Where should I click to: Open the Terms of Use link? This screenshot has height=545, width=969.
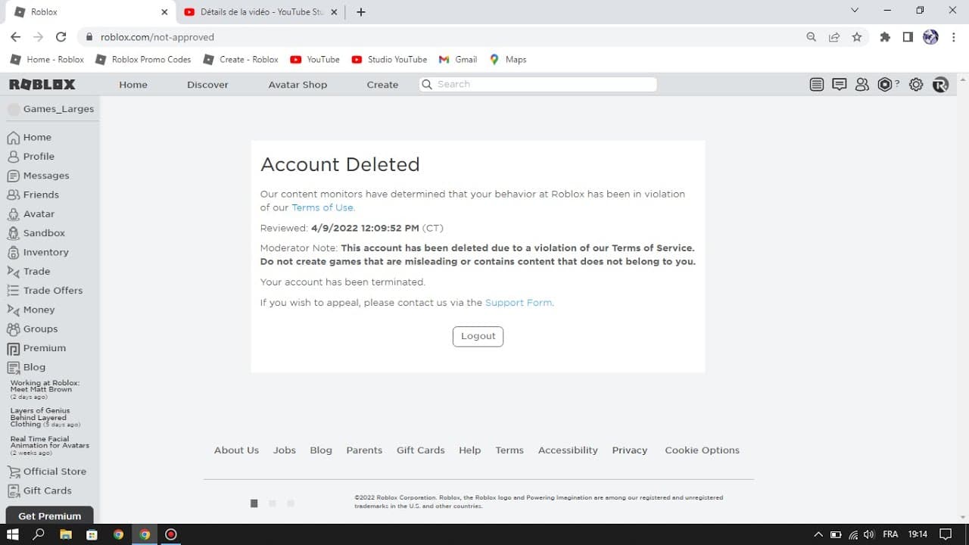[x=323, y=207]
